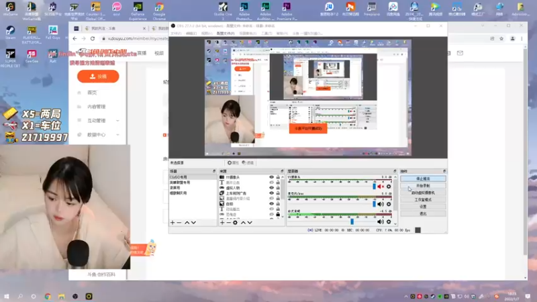Mute the third audio mixer channel
Image resolution: width=537 pixels, height=302 pixels.
pos(381,222)
